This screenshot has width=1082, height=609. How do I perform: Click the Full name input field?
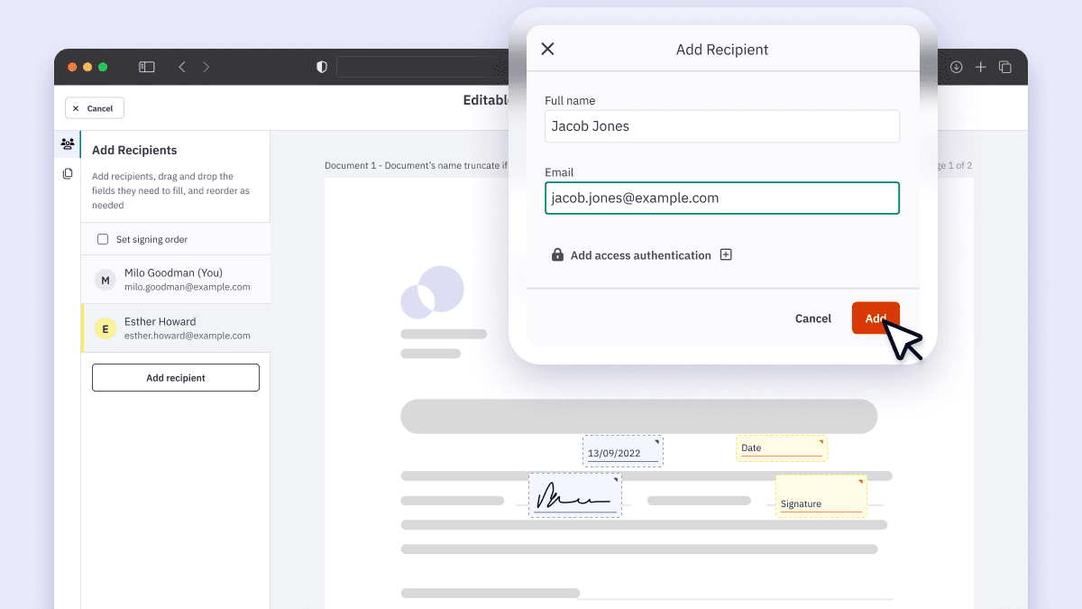pos(722,126)
